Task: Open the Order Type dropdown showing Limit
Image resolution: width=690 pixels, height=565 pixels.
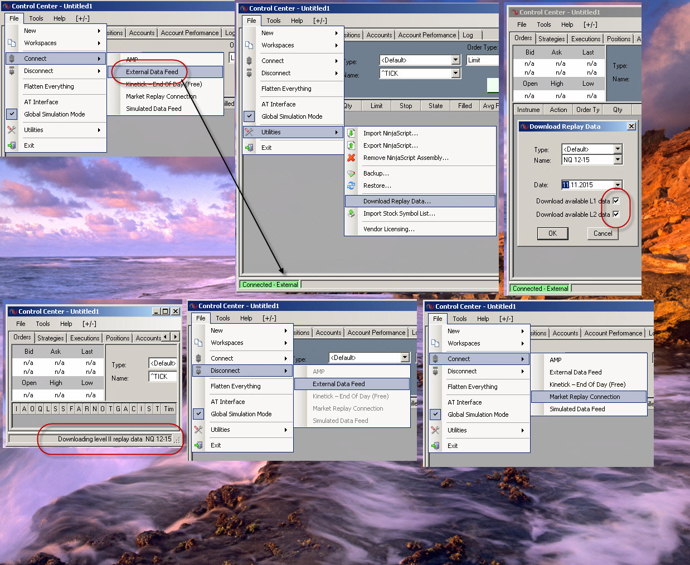Action: tap(482, 60)
